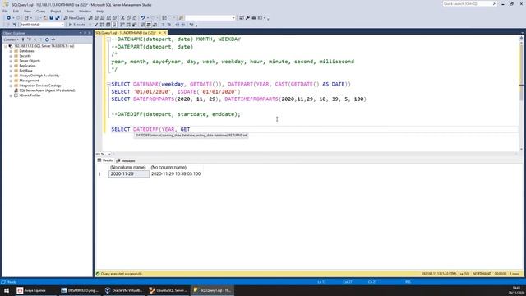Click the Increase Indent icon
This screenshot has height=296, width=526.
[183, 25]
